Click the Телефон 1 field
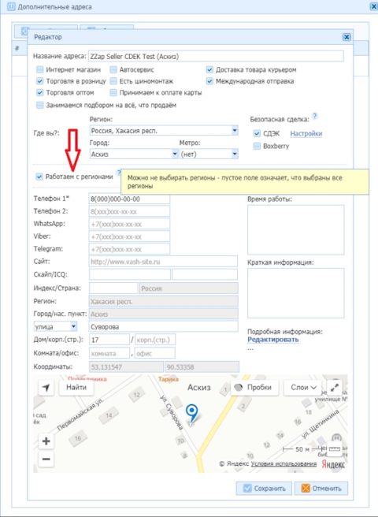This screenshot has height=517, width=378. point(129,199)
